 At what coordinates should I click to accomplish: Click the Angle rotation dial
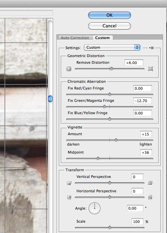[95, 208]
